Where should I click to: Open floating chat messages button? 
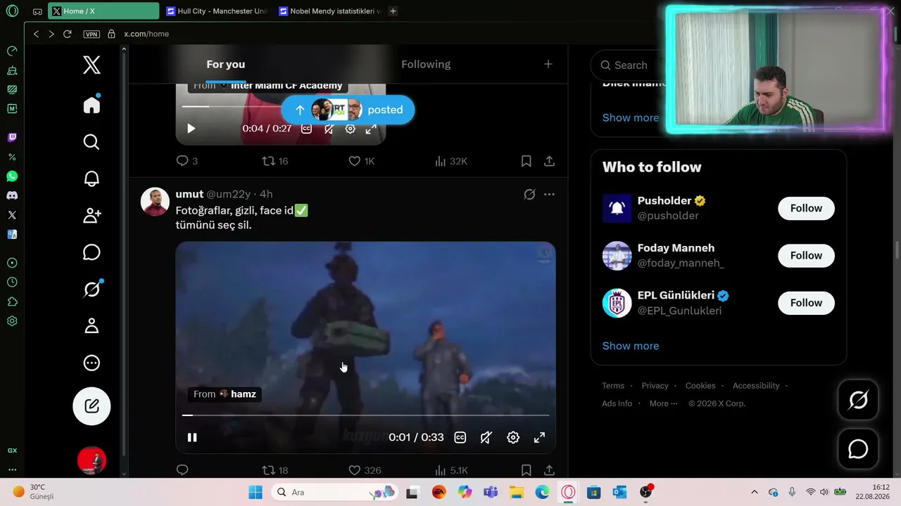(858, 449)
